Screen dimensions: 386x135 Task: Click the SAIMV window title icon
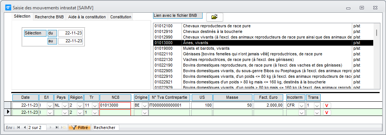pos(8,7)
